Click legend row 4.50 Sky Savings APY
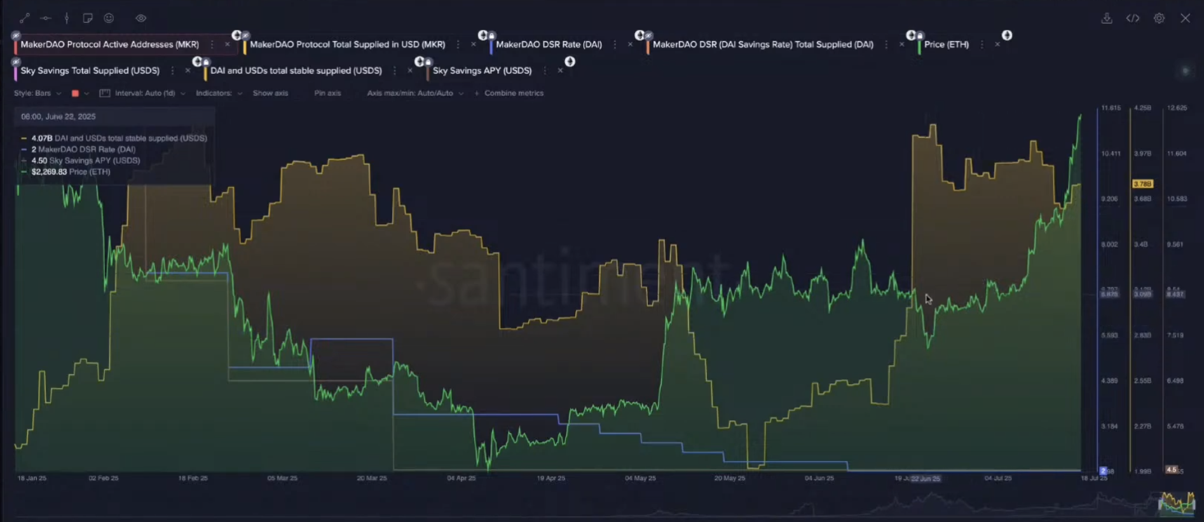 [81, 161]
